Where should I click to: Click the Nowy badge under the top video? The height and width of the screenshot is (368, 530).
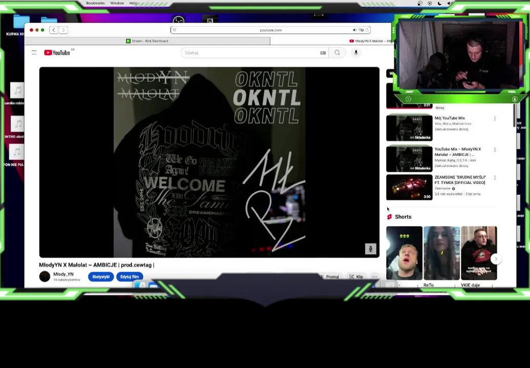tap(440, 108)
